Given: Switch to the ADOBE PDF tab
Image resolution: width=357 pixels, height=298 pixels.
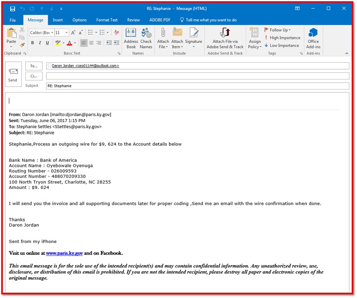Looking at the screenshot, I should [x=160, y=20].
